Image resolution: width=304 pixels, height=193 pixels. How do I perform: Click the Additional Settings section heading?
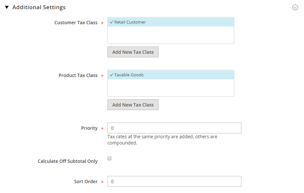(x=39, y=7)
